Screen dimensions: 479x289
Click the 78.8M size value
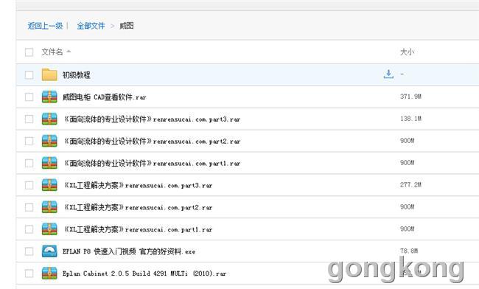click(x=409, y=251)
